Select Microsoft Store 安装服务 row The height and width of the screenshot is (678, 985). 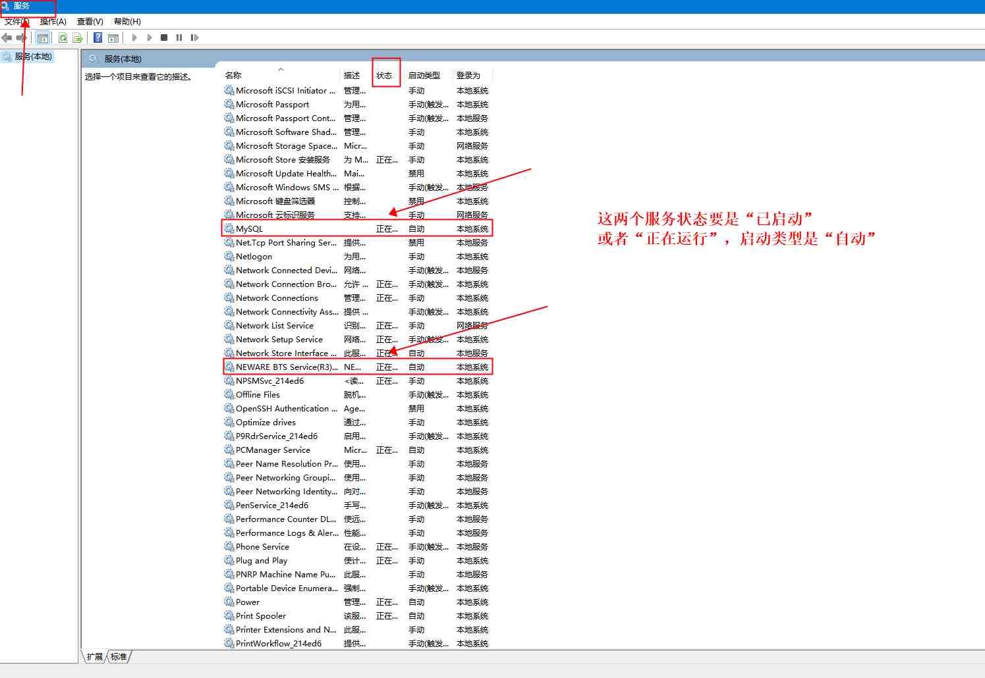356,159
